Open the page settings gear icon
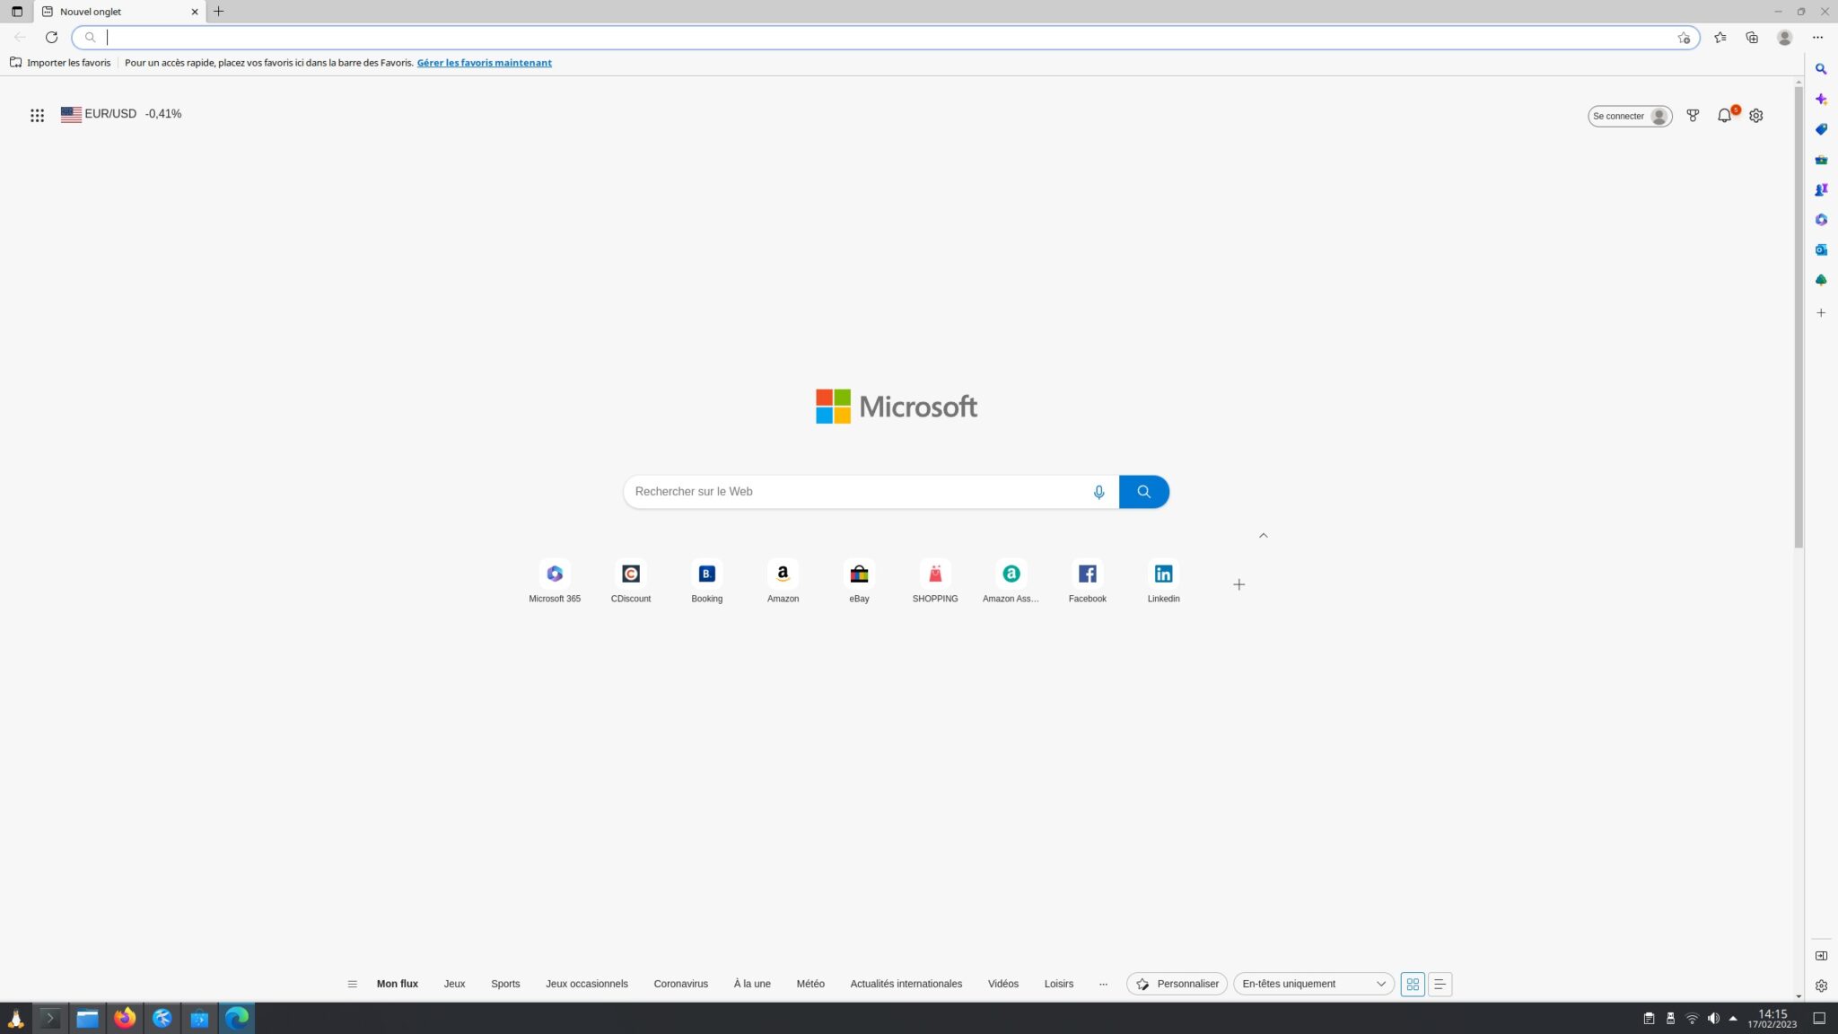The height and width of the screenshot is (1034, 1838). coord(1756,115)
